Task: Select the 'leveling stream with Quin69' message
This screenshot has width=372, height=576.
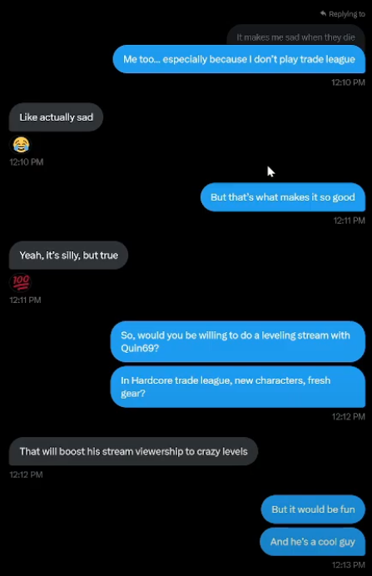Action: tap(238, 341)
